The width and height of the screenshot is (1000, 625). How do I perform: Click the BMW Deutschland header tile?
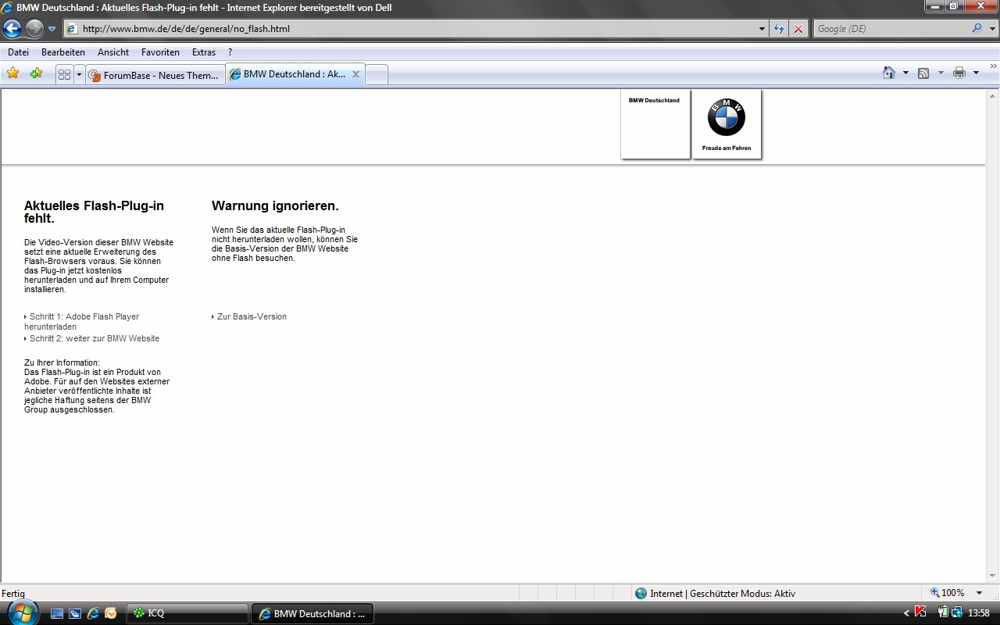[x=655, y=124]
